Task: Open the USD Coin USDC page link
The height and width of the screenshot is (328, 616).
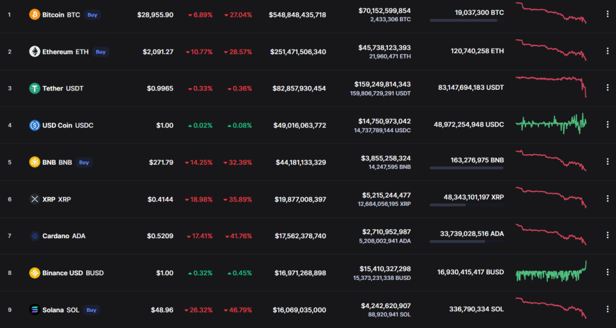Action: [68, 125]
